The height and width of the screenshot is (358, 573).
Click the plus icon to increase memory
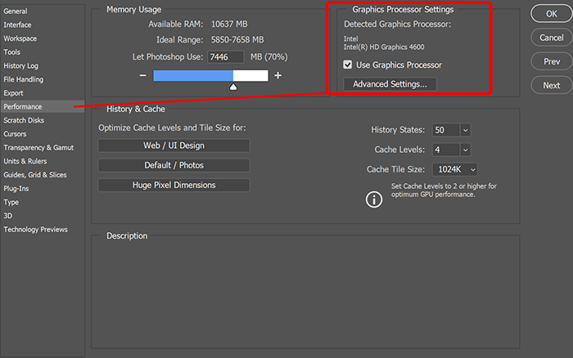(x=277, y=75)
